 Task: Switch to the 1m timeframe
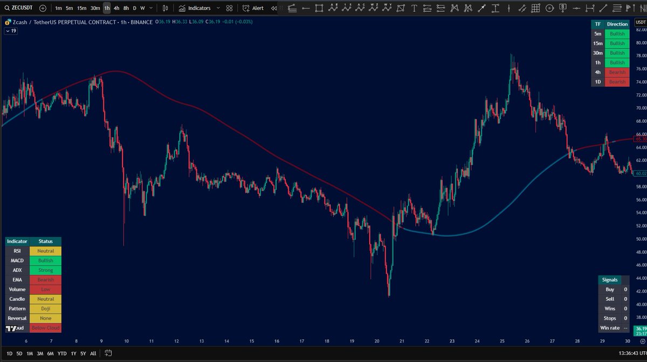tap(58, 8)
